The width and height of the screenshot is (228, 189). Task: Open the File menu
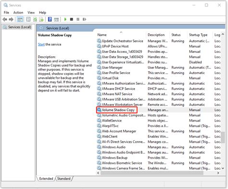pyautogui.click(x=6, y=13)
